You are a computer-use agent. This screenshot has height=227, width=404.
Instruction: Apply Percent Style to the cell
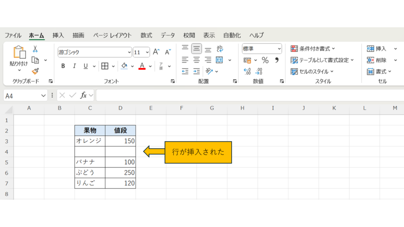pyautogui.click(x=265, y=60)
